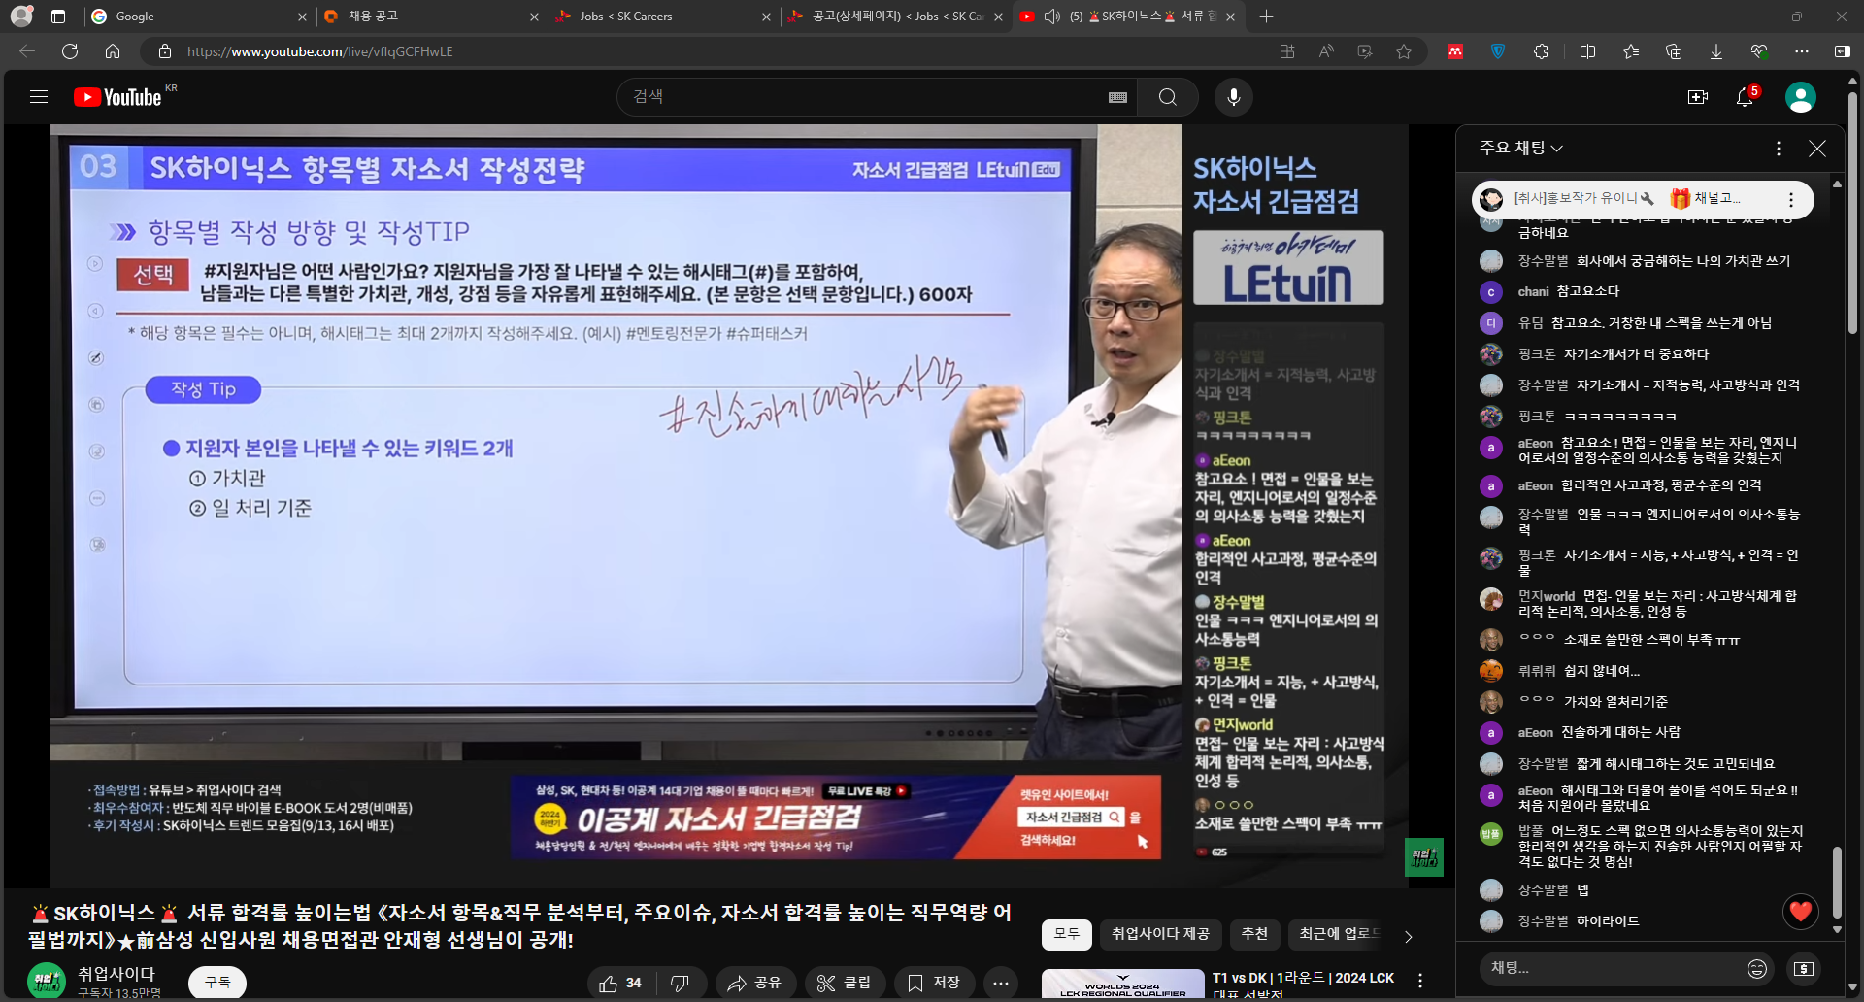Open account avatar menu
Image resolution: width=1864 pixels, height=1002 pixels.
1801,97
